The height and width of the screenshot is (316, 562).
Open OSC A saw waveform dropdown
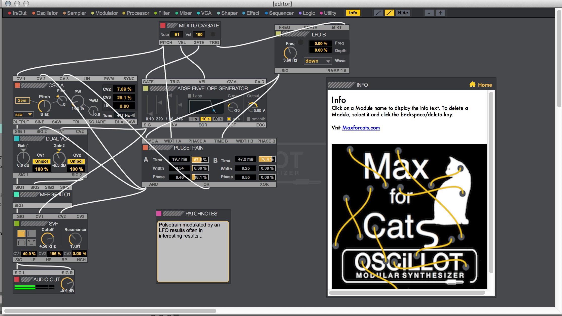(x=24, y=114)
